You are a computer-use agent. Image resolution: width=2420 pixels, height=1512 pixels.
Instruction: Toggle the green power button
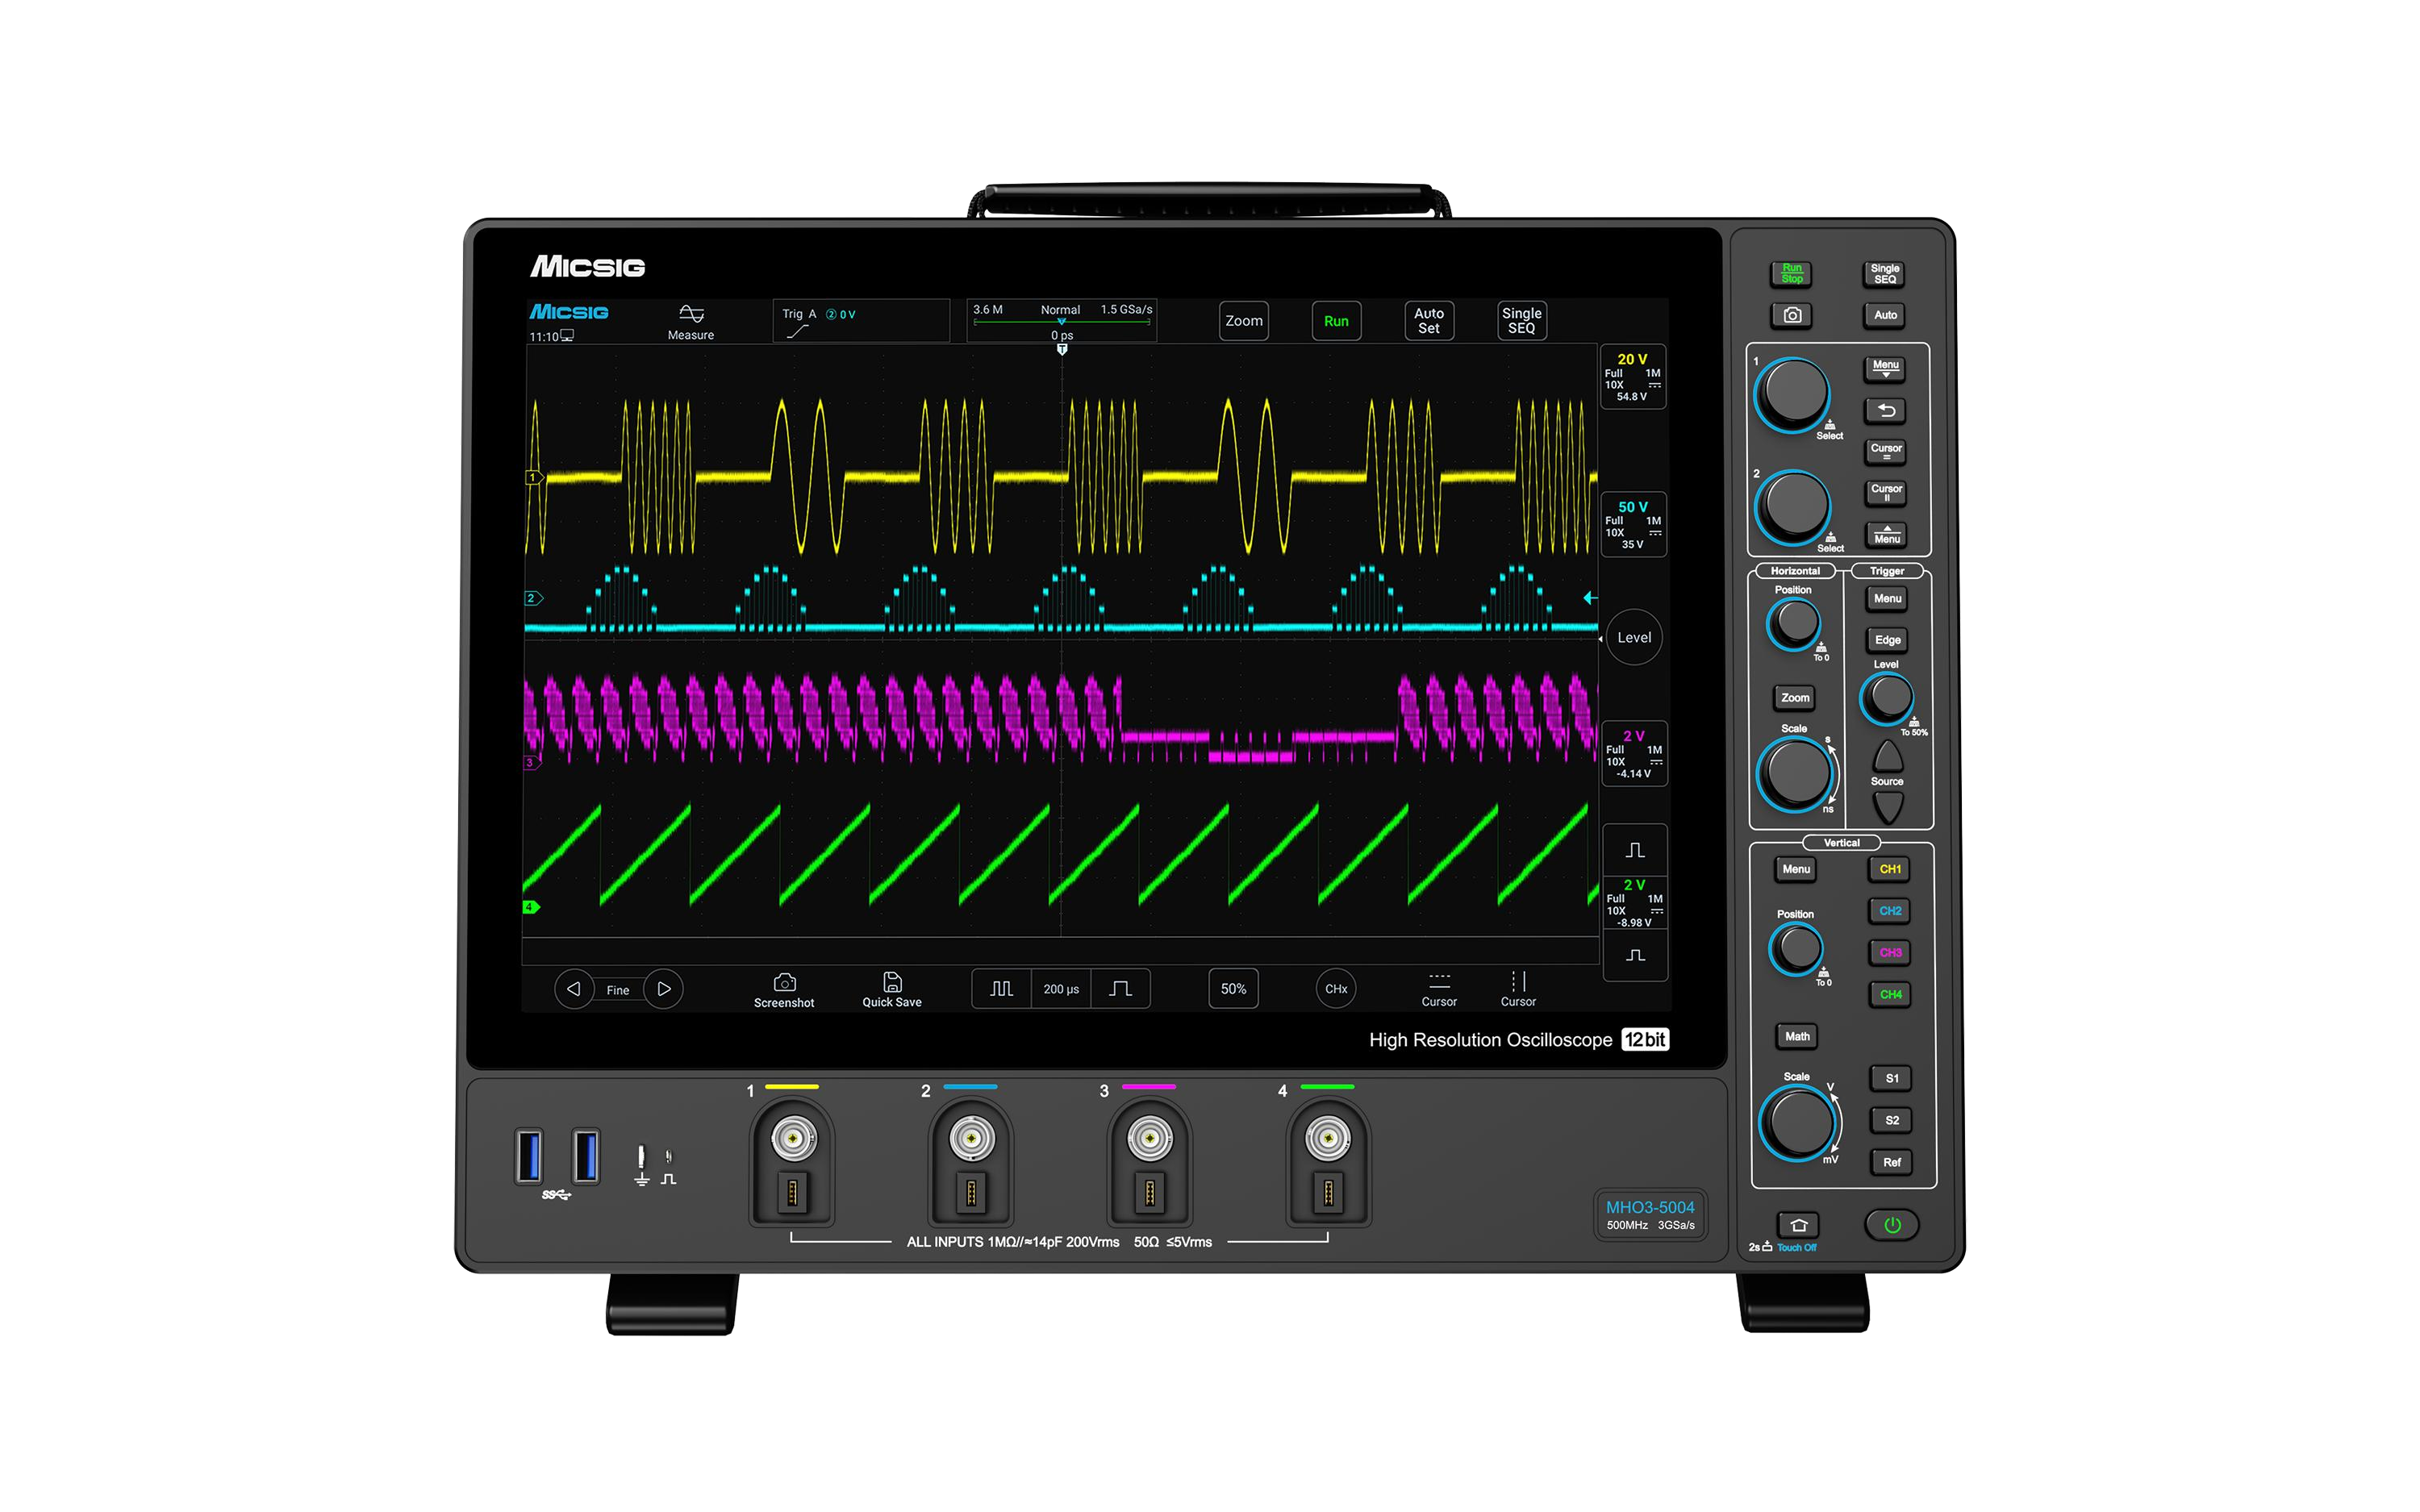coord(1892,1225)
